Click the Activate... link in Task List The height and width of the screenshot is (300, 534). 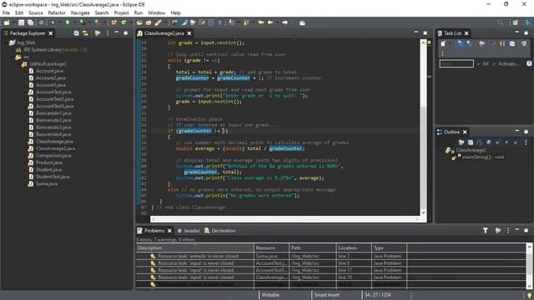pyautogui.click(x=509, y=63)
